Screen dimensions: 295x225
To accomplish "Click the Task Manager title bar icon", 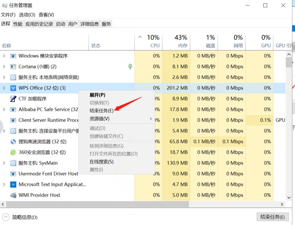I will pyautogui.click(x=5, y=5).
